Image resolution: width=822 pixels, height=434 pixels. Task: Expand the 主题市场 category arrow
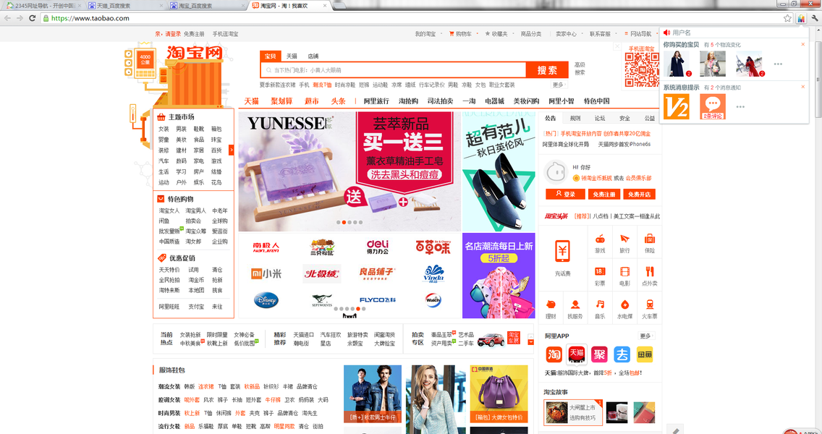pos(232,150)
